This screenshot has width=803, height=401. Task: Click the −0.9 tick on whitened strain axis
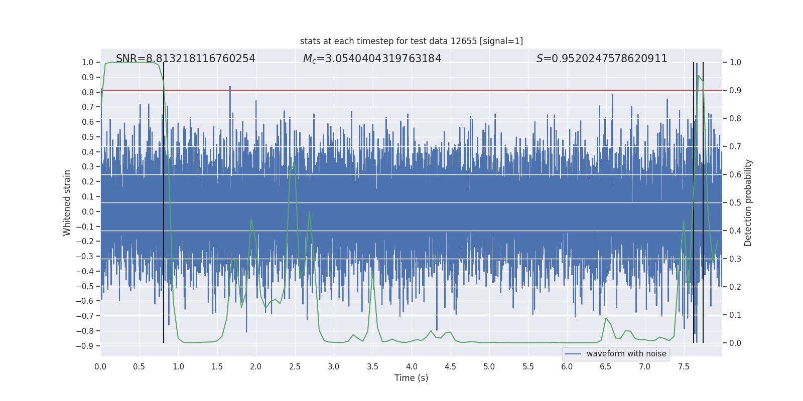(84, 346)
